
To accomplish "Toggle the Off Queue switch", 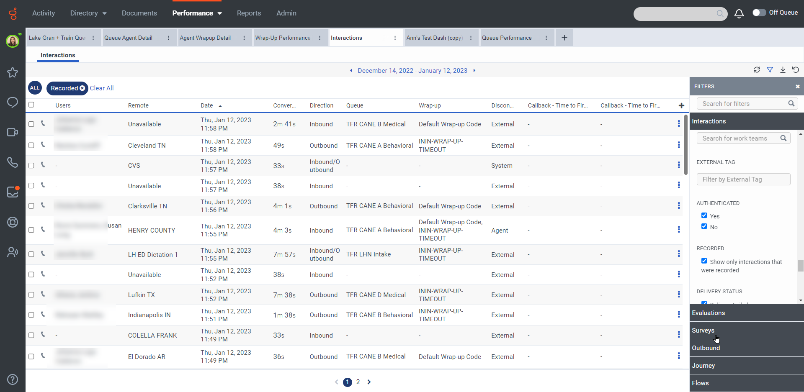I will tap(759, 13).
